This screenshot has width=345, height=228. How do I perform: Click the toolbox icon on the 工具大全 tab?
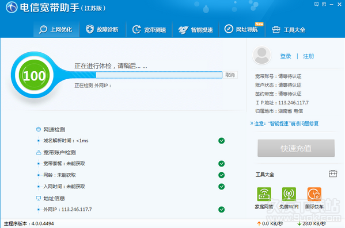(276, 30)
